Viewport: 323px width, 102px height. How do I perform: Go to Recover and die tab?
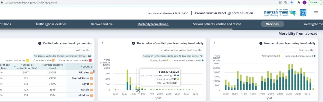(102, 24)
